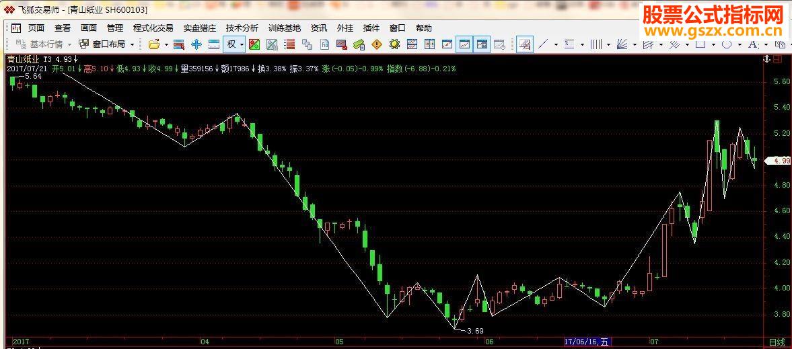The image size is (792, 349).
Task: Open the 帮助 menu
Action: pos(424,28)
